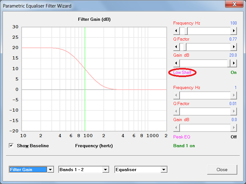The image size is (246, 184).
Task: Change Peak EQ filter type
Action: [182, 137]
